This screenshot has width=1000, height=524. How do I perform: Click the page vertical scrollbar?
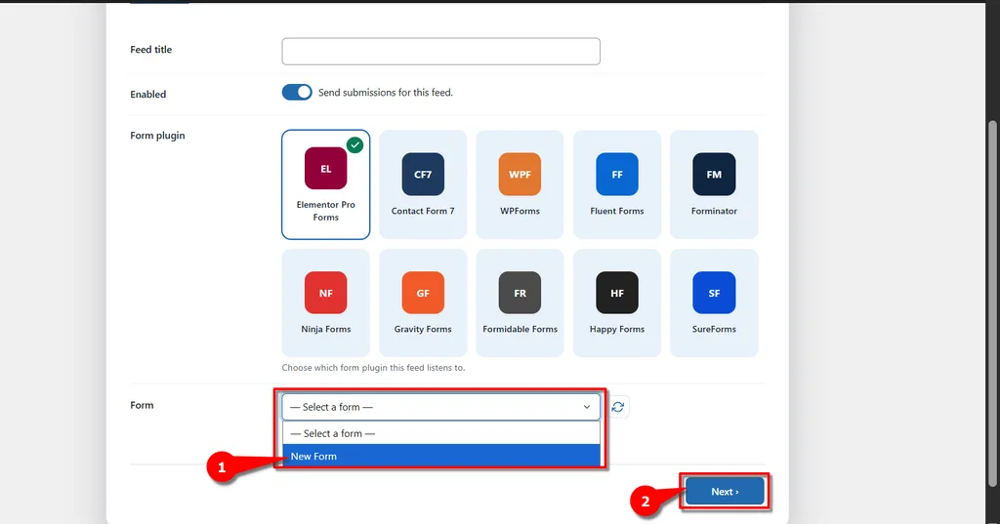[x=992, y=302]
